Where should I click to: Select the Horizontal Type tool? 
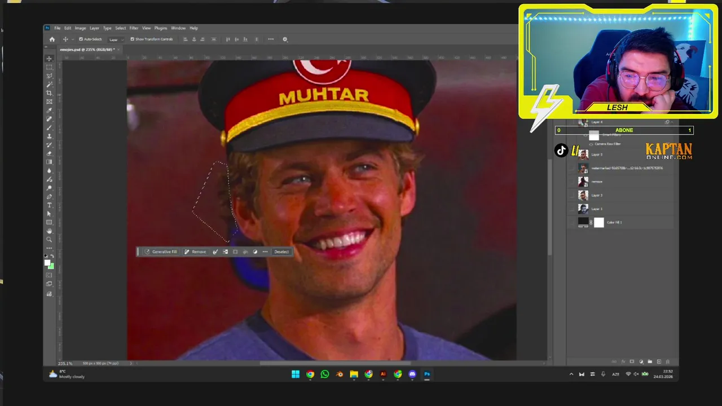[x=49, y=205]
